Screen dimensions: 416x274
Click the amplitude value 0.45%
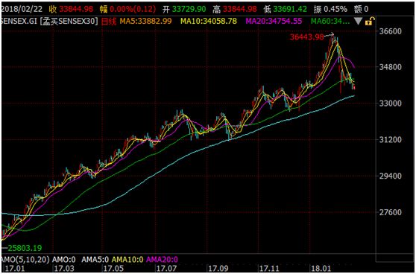coord(335,9)
